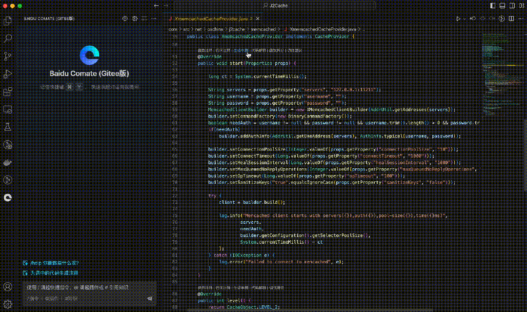Click the BAIDU COMATE panel title
This screenshot has width=527, height=312.
pos(49,19)
